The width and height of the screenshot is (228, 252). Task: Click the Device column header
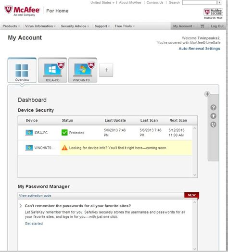tap(32, 120)
